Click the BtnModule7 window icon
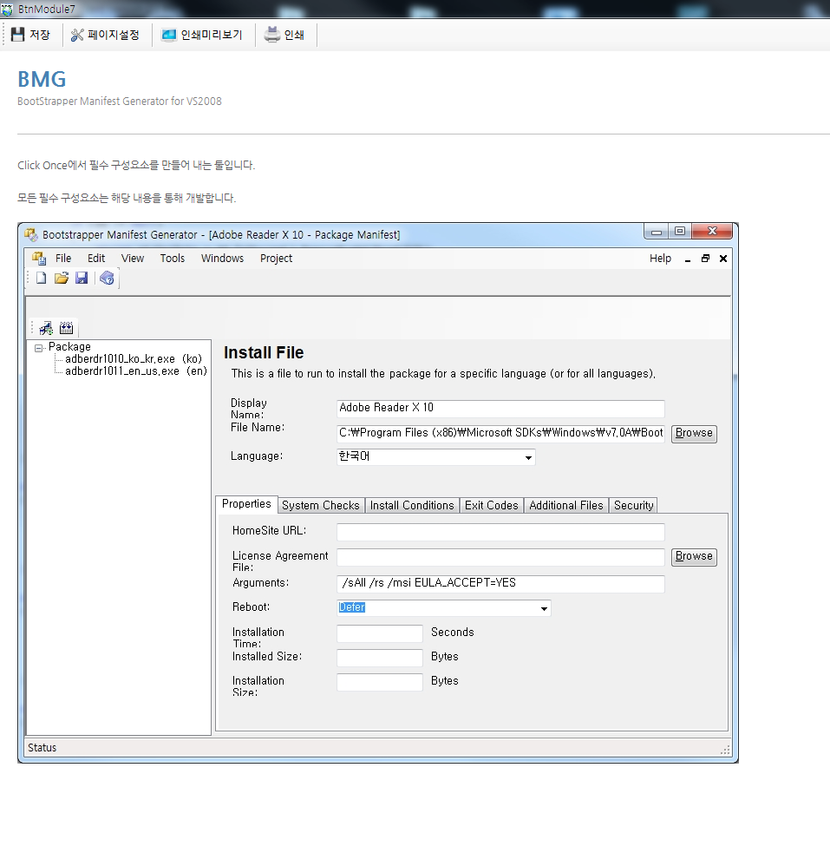830x846 pixels. 7,10
